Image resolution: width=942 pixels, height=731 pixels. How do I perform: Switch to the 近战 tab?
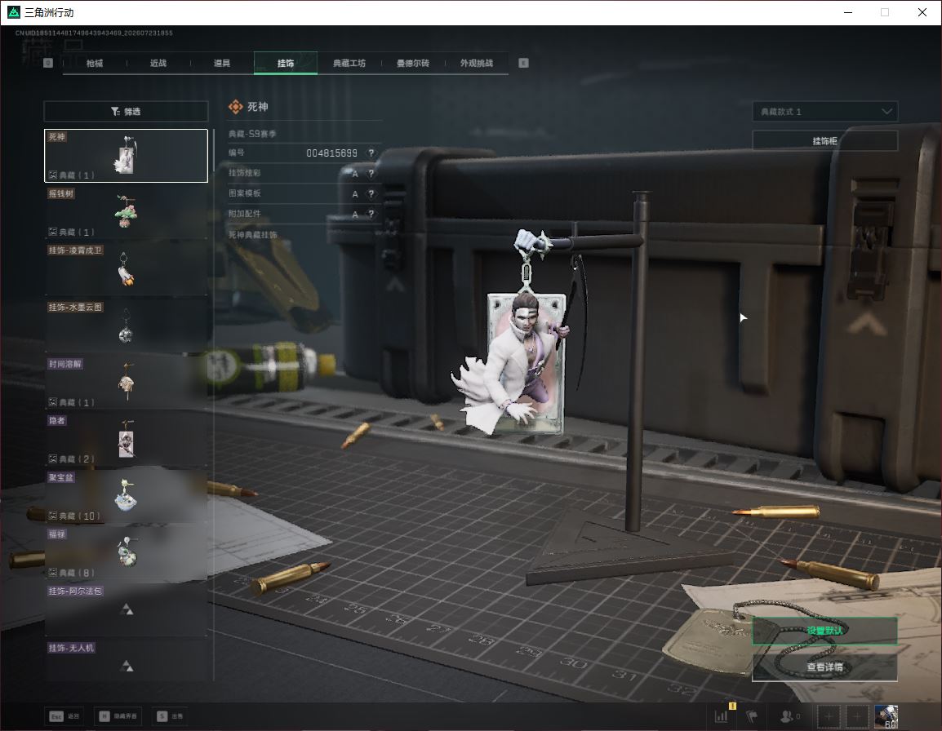click(x=158, y=63)
